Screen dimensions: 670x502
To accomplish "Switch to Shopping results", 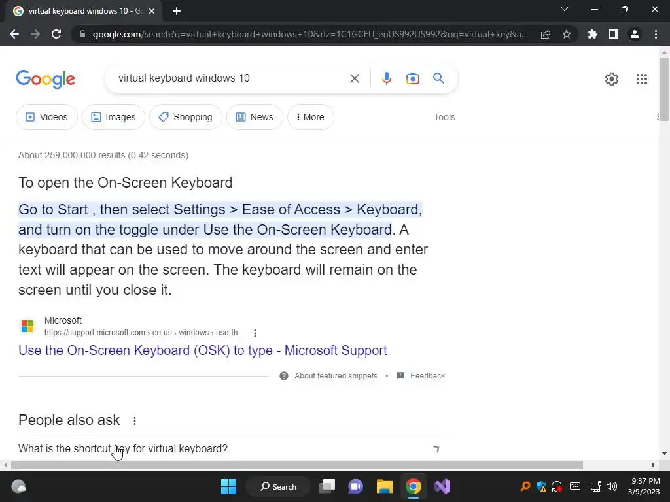I will pyautogui.click(x=185, y=117).
